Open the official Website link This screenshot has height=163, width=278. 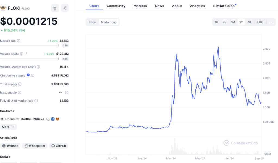pyautogui.click(x=10, y=146)
